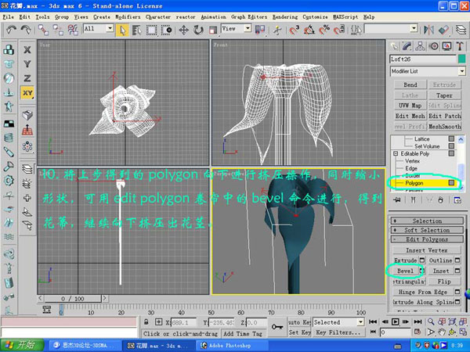Open Inset settings square button

(x=457, y=271)
